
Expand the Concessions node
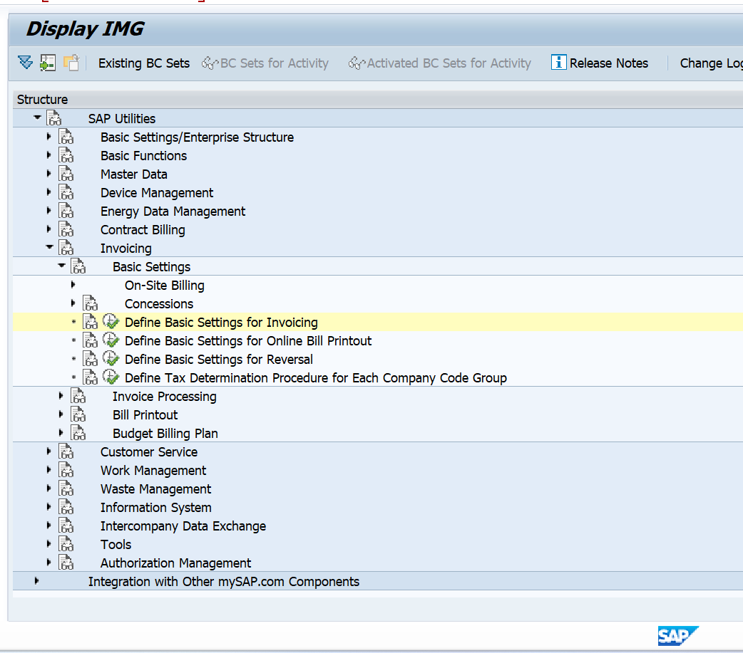point(73,303)
